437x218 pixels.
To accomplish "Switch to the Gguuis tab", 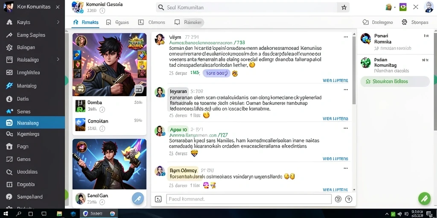I will 118,23.
